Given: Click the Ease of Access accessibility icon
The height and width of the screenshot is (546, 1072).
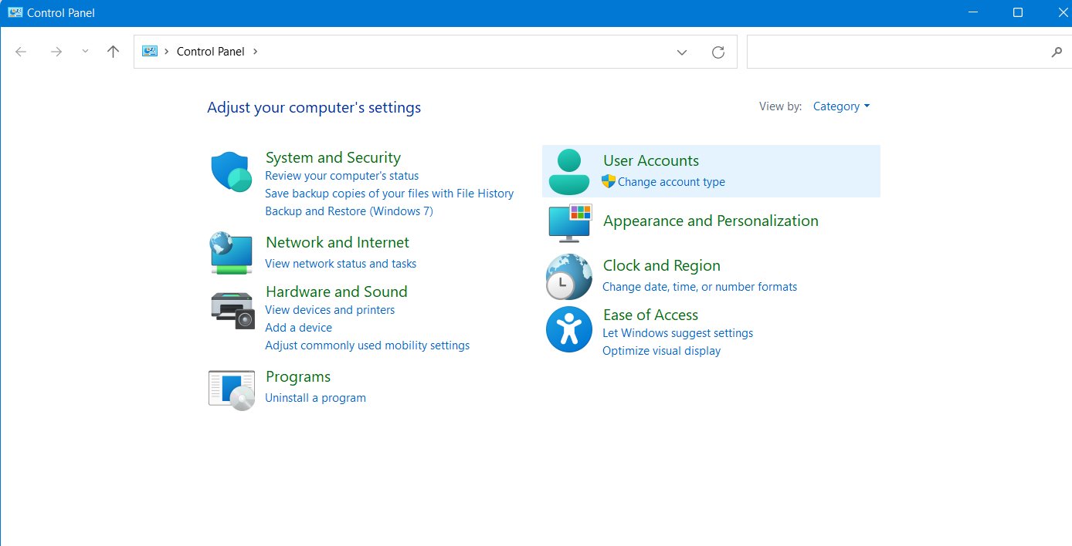Looking at the screenshot, I should coord(569,329).
